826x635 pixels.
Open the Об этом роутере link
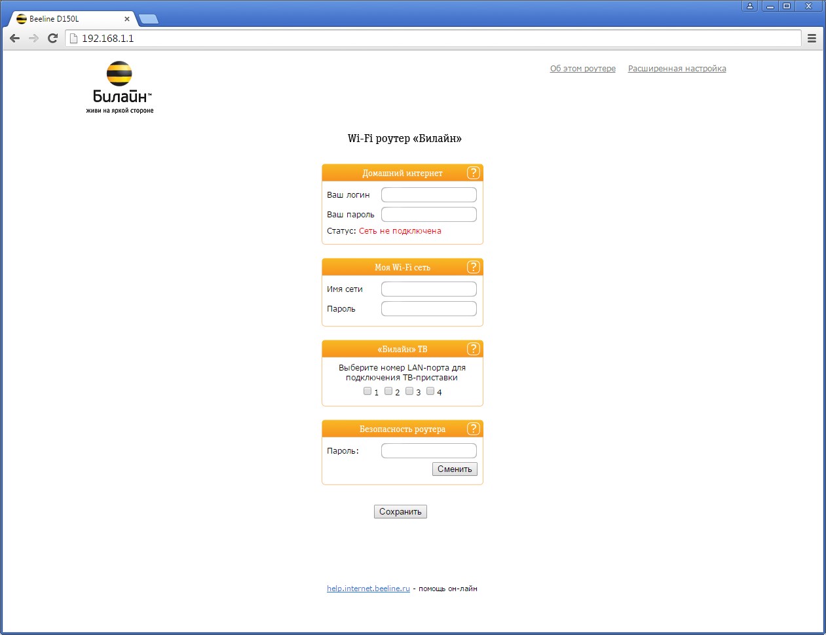click(583, 69)
